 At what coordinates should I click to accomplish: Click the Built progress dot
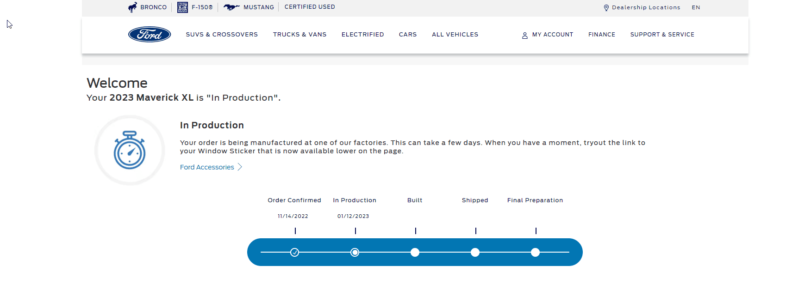point(415,252)
